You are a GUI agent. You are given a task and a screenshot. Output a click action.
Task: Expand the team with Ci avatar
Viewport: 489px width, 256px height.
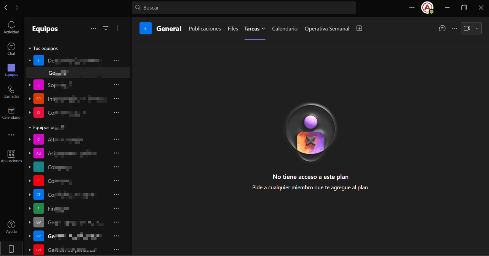[30, 113]
